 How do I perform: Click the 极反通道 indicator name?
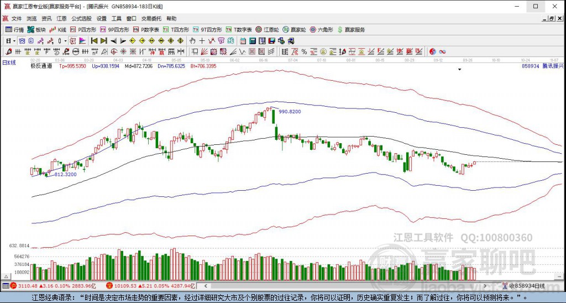41,66
